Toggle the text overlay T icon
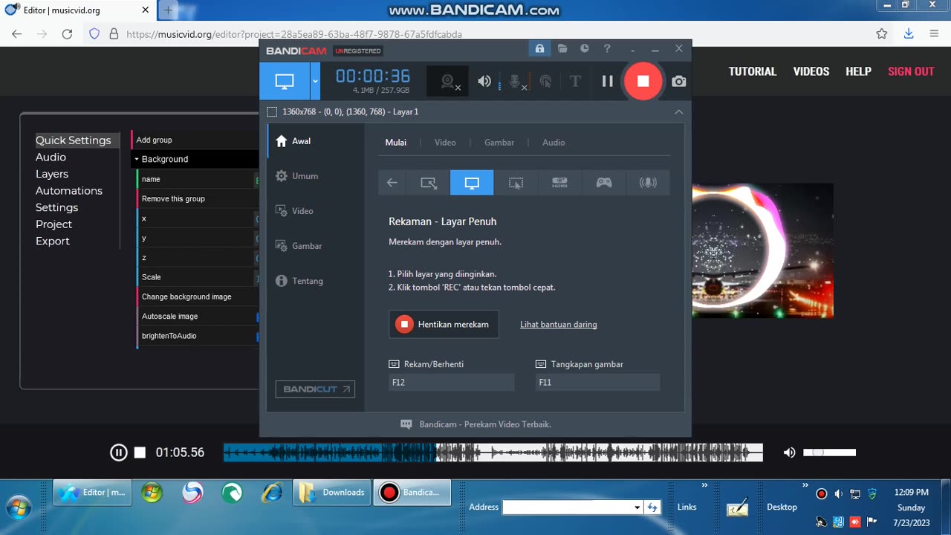This screenshot has width=951, height=535. click(575, 82)
